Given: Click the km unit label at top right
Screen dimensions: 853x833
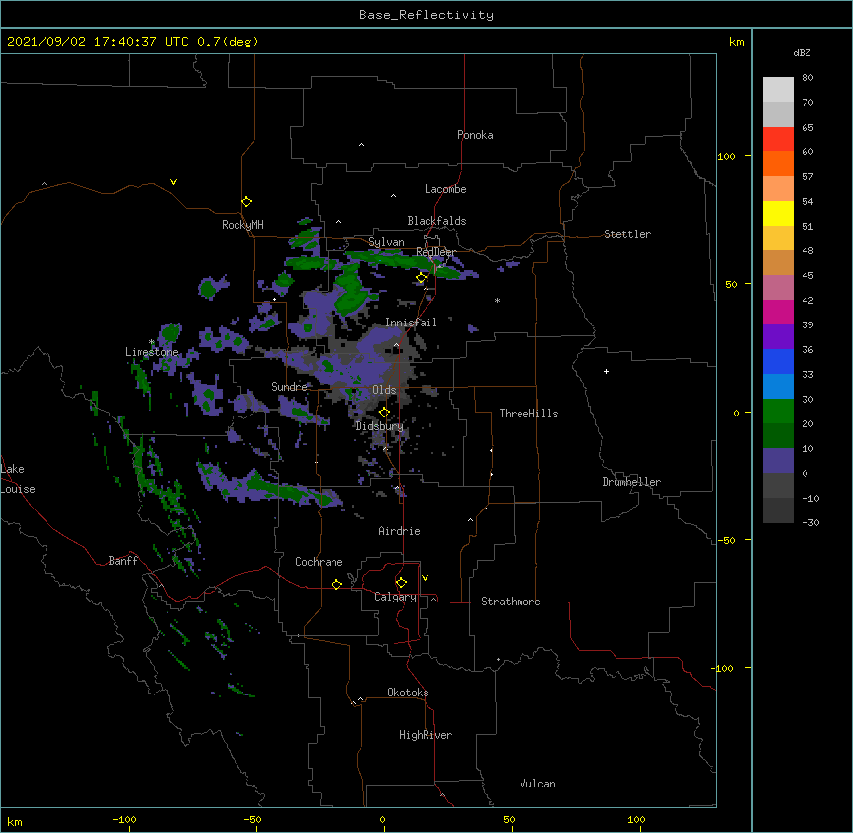Looking at the screenshot, I should pos(737,42).
